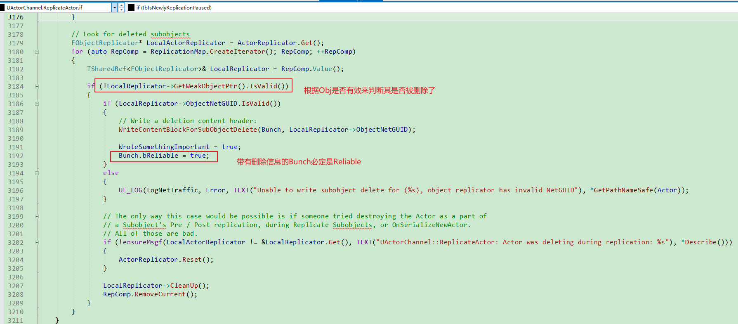
Task: Collapse the ObjectNetGUID if block at line 3186
Action: pyautogui.click(x=37, y=104)
